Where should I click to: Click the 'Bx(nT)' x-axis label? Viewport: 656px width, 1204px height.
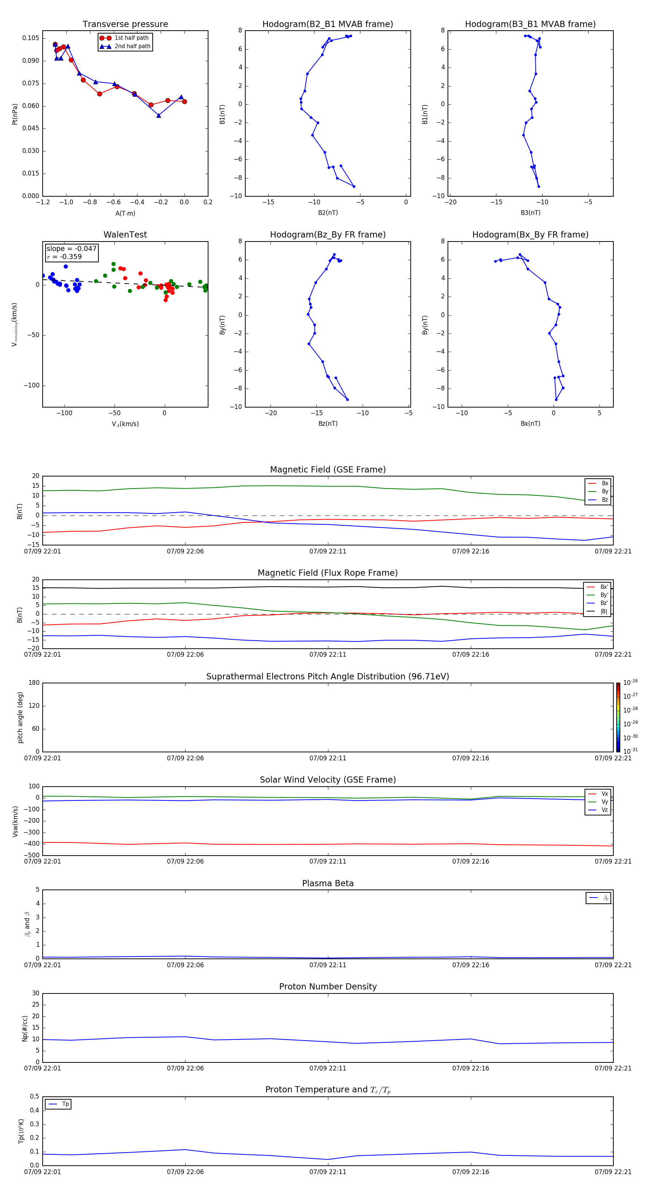(530, 424)
